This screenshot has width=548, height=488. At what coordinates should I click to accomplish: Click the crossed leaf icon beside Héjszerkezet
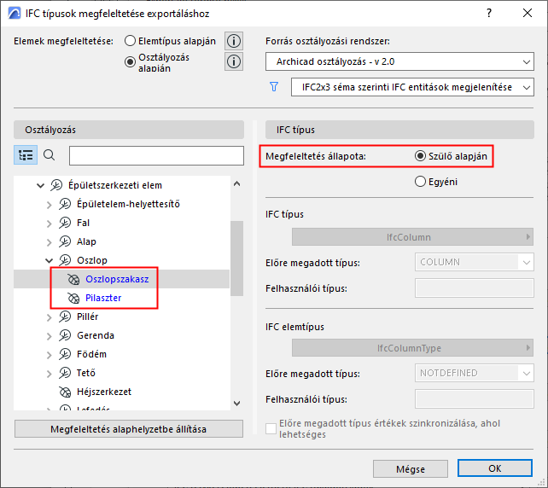pos(65,392)
